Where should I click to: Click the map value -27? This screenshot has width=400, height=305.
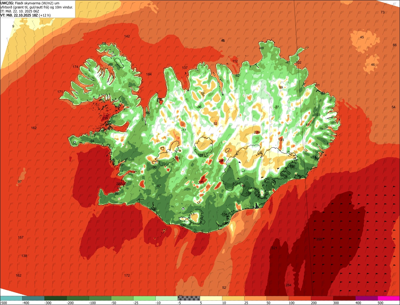[276, 107]
